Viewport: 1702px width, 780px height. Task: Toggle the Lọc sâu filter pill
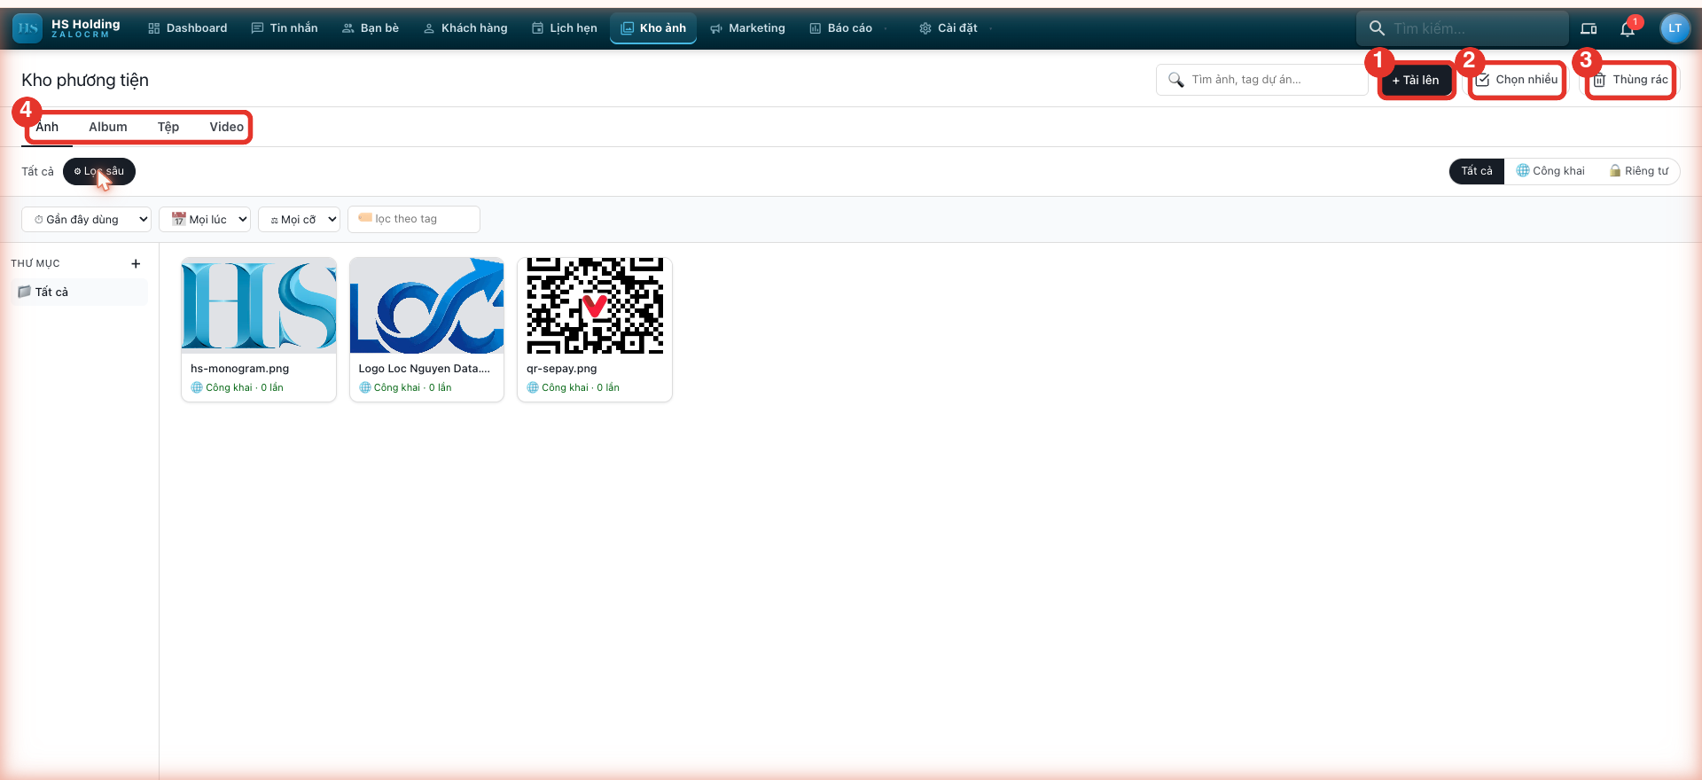[99, 171]
